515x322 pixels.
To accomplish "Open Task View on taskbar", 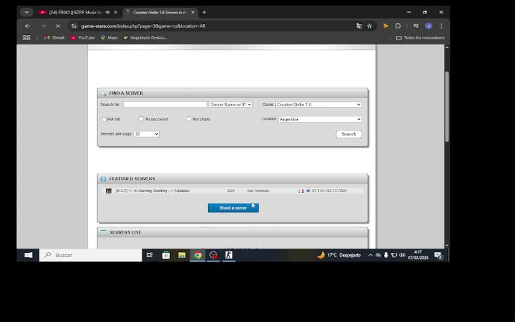I will 150,255.
